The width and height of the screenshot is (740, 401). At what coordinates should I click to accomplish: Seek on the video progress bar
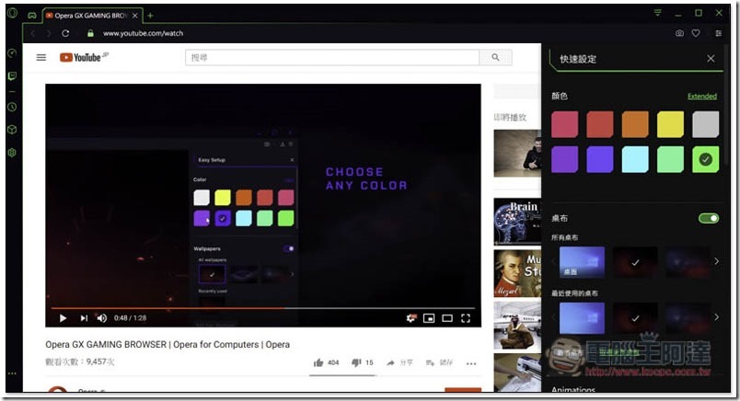[x=263, y=308]
